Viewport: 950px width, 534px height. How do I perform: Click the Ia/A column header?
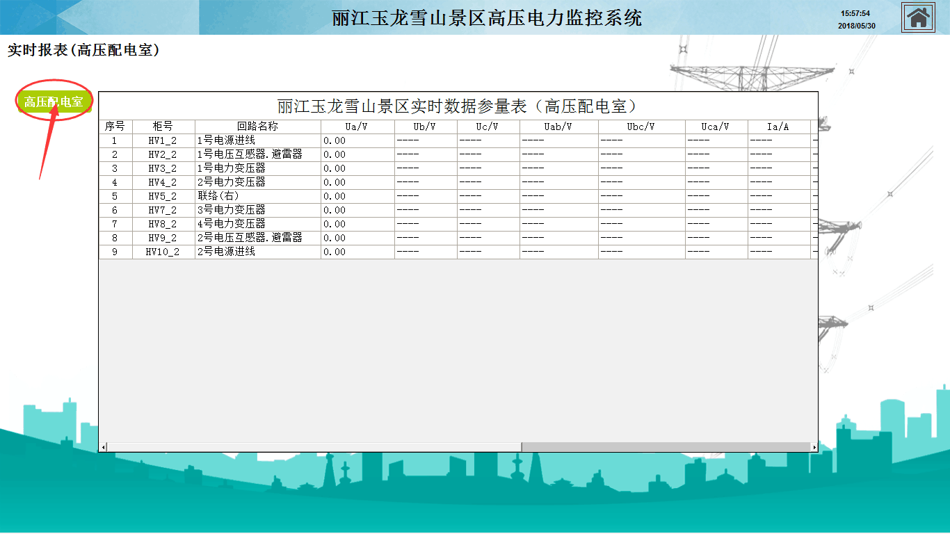coord(779,127)
